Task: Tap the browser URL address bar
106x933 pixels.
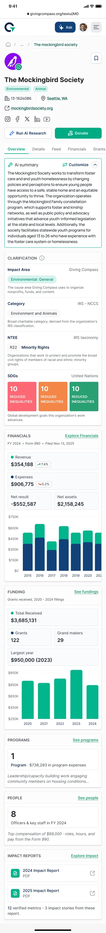Action: click(x=53, y=14)
